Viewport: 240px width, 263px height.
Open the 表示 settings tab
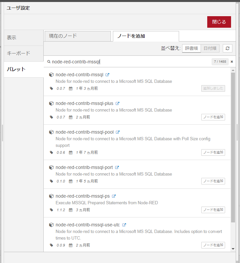tap(24, 38)
